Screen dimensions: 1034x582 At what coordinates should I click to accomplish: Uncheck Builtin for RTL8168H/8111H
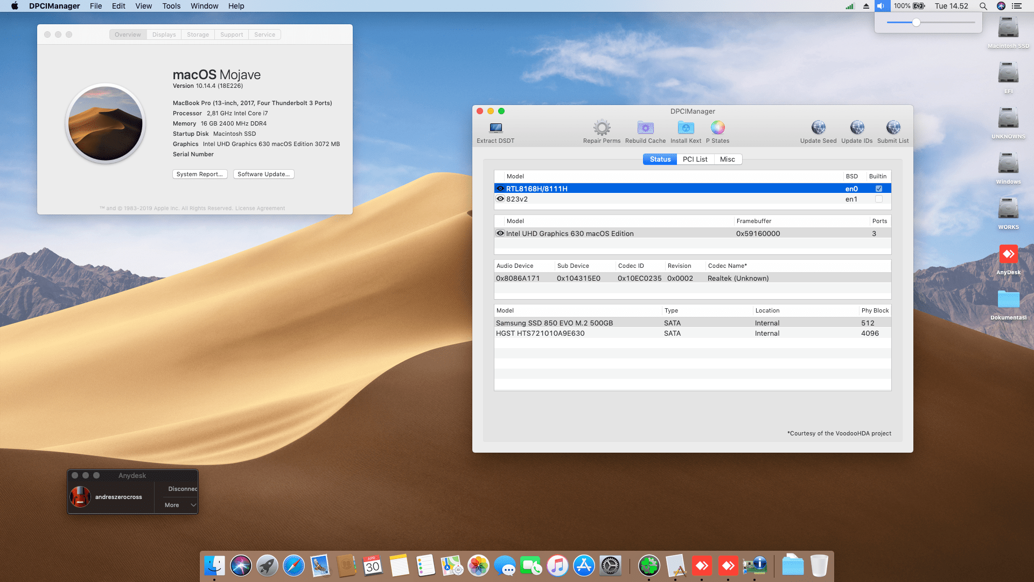879,189
